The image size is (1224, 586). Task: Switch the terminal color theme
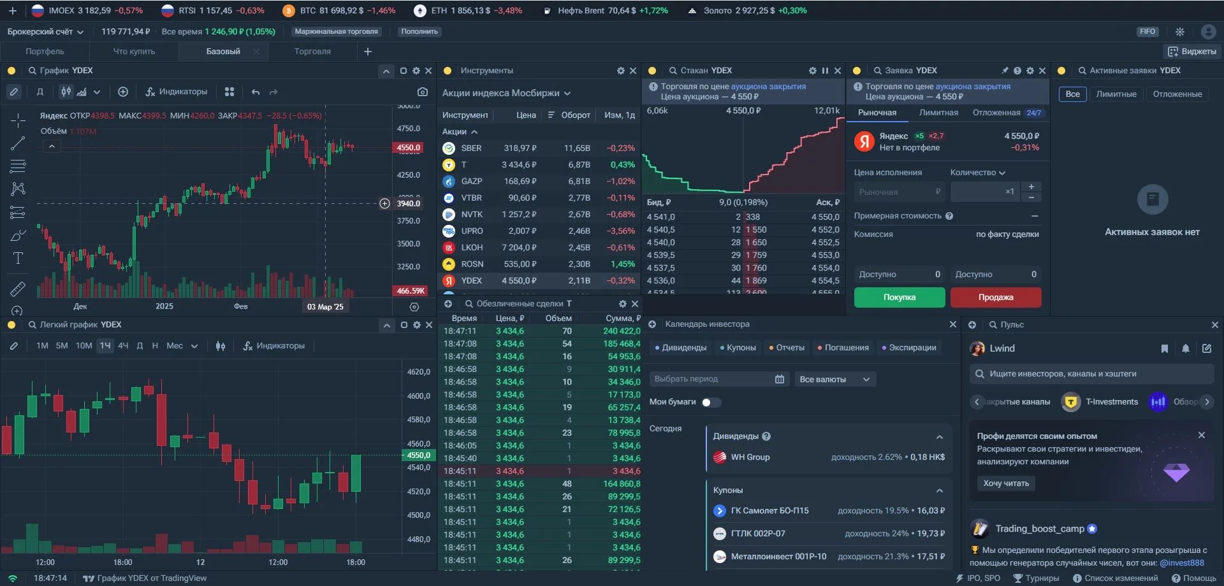[x=1180, y=31]
